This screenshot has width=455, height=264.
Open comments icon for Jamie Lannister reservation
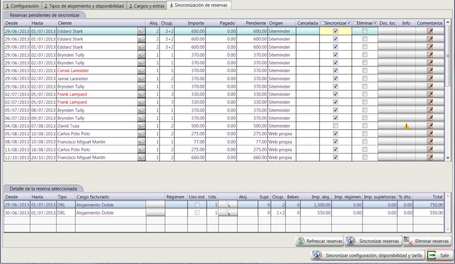pyautogui.click(x=429, y=78)
